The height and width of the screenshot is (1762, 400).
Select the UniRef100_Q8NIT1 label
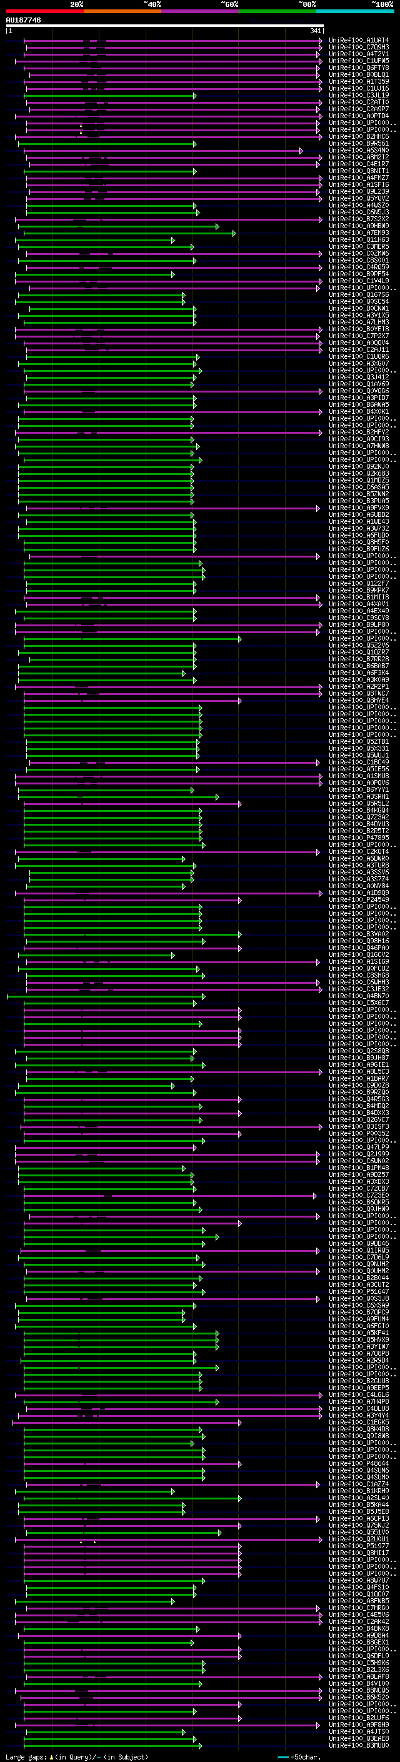pos(359,171)
